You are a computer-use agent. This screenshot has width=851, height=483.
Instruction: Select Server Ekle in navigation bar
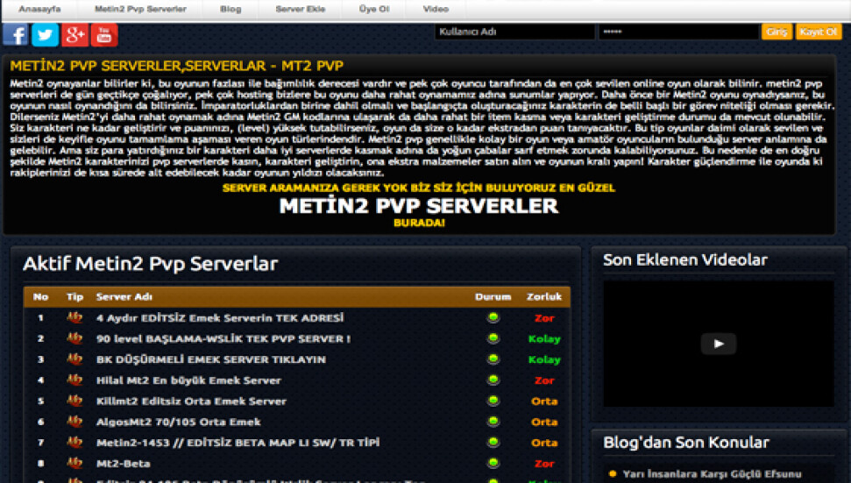click(x=302, y=9)
